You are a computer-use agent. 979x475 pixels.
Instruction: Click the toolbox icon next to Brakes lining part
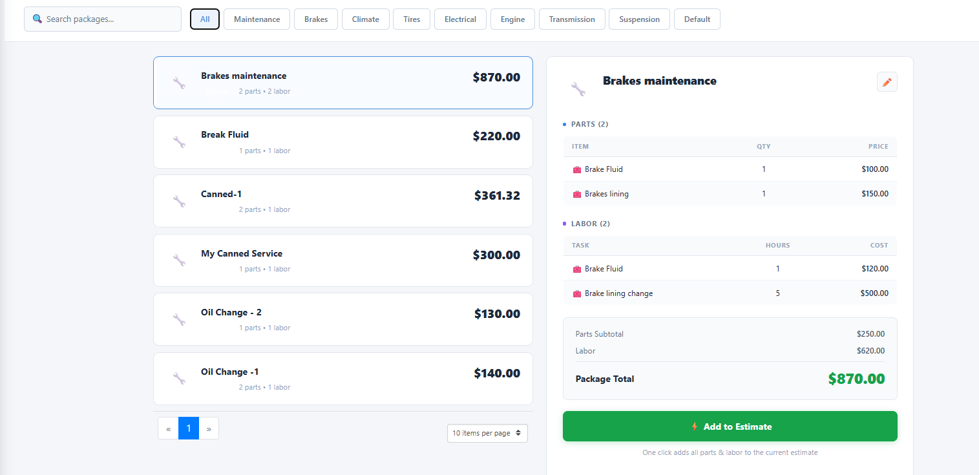pyautogui.click(x=577, y=194)
